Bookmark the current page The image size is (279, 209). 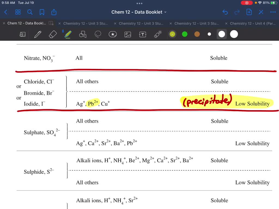pyautogui.click(x=42, y=12)
